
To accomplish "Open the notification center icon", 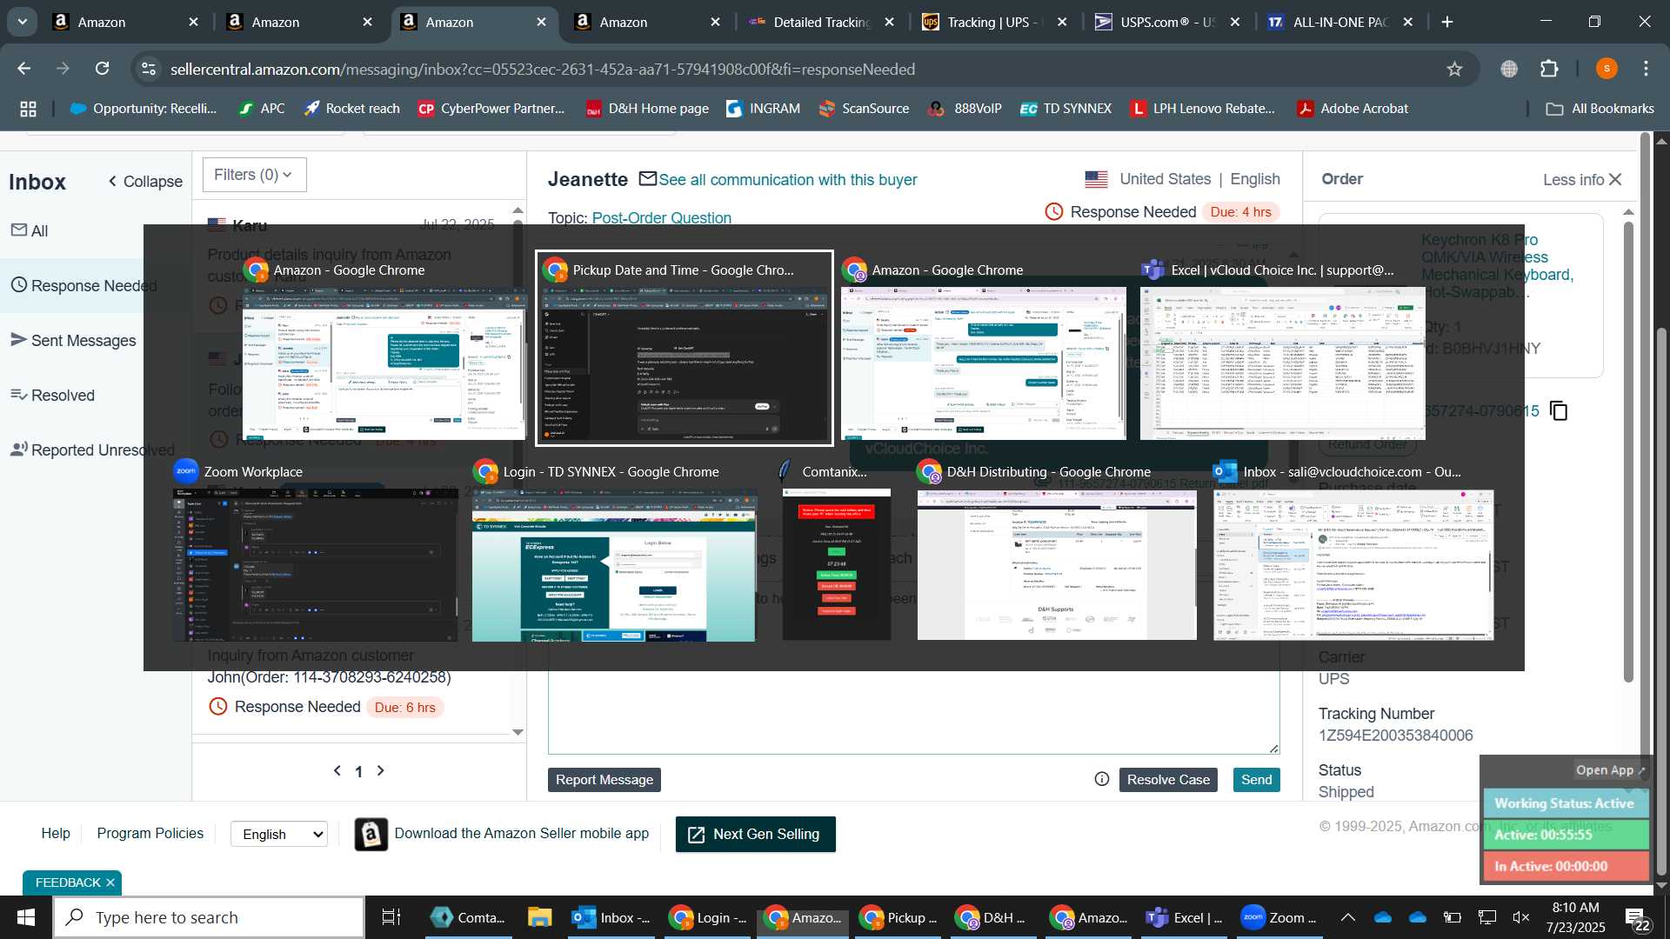I will 1636,918.
